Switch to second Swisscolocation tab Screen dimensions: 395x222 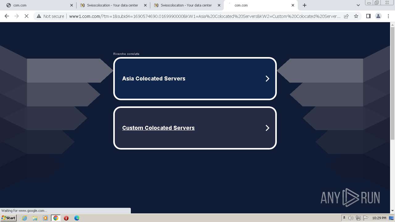tap(113, 5)
